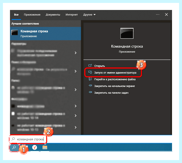Click the Командная строка icon in results list
Screen dimensions: 182x163
14,33
